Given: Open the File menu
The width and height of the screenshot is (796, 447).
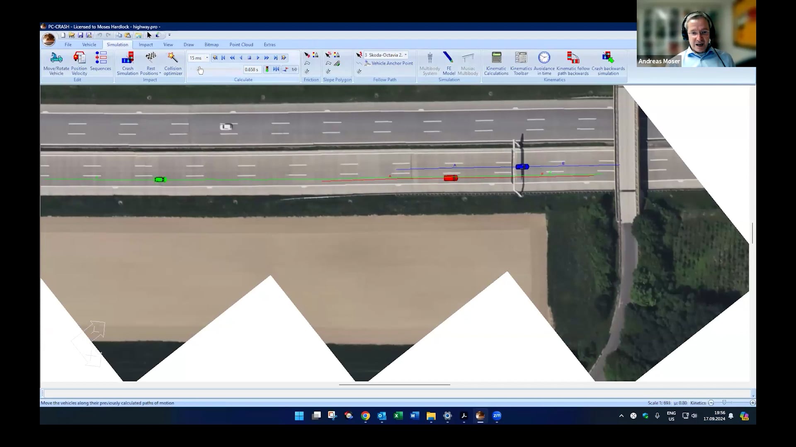Looking at the screenshot, I should (68, 45).
